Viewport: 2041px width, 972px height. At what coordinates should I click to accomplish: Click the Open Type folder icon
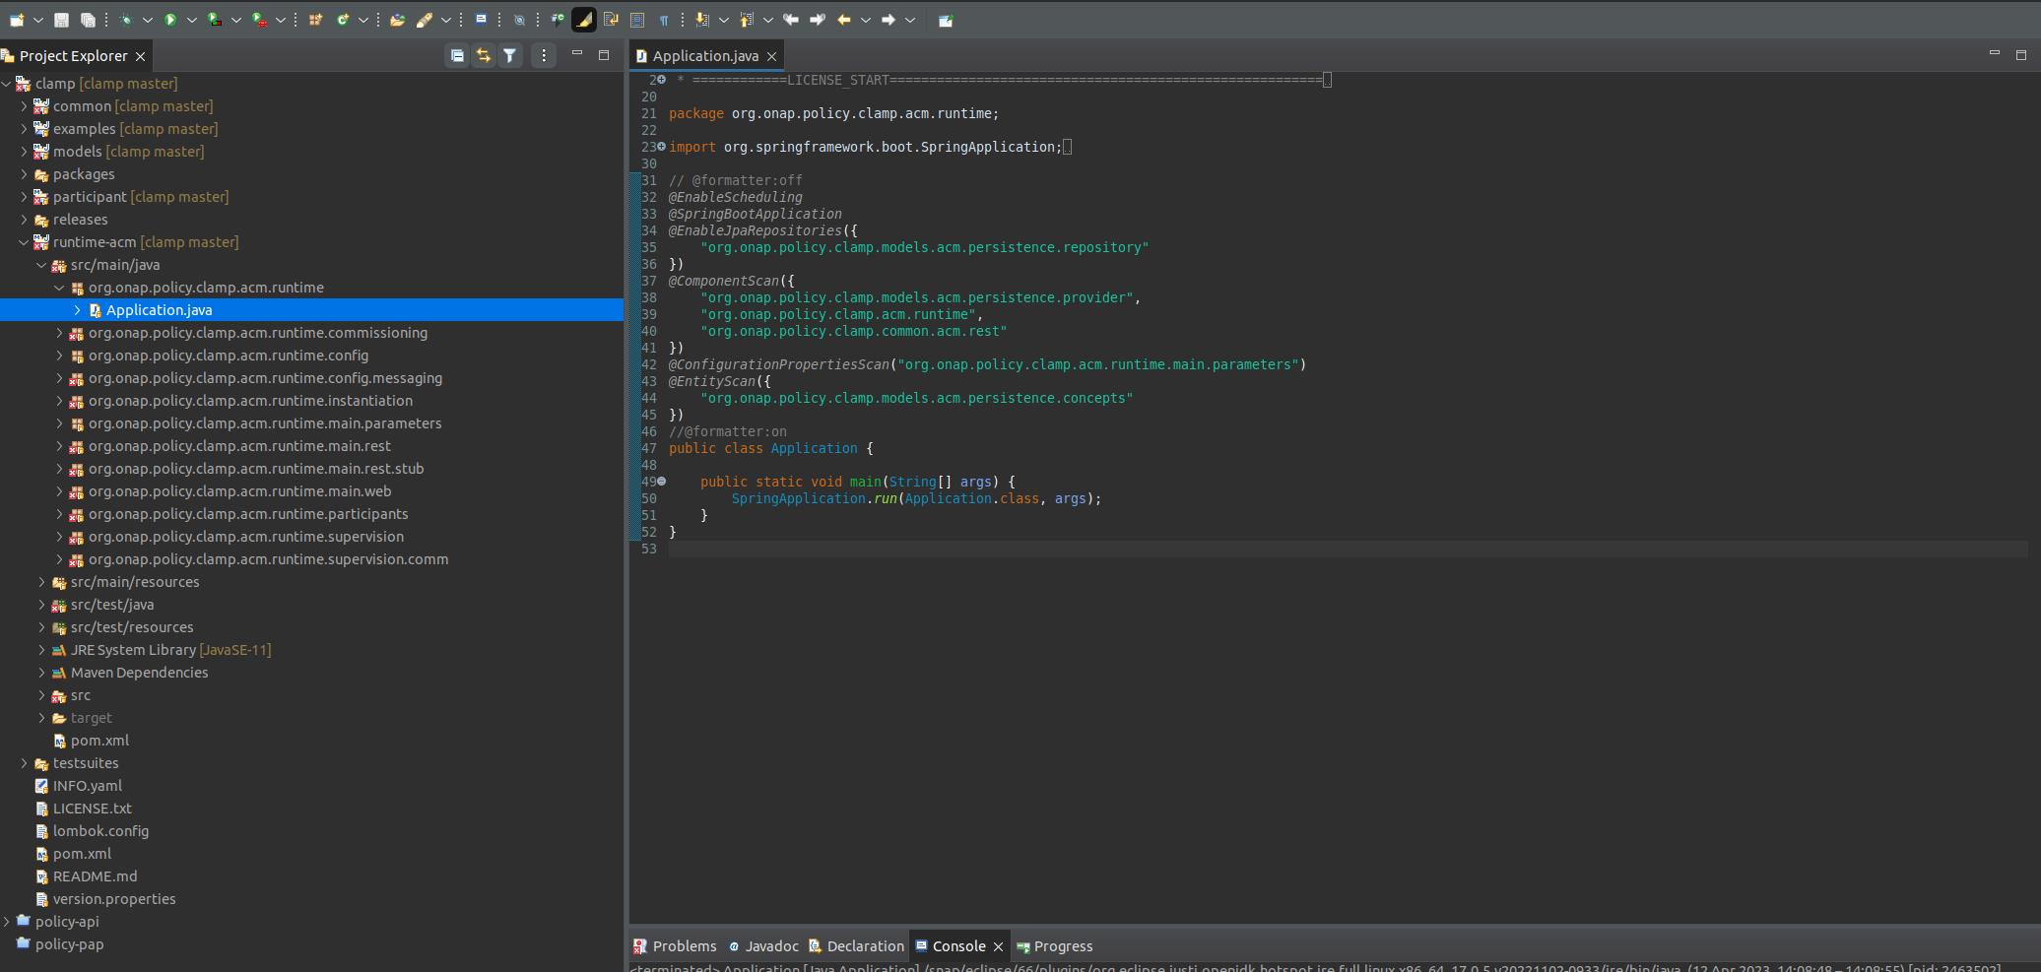[x=397, y=20]
